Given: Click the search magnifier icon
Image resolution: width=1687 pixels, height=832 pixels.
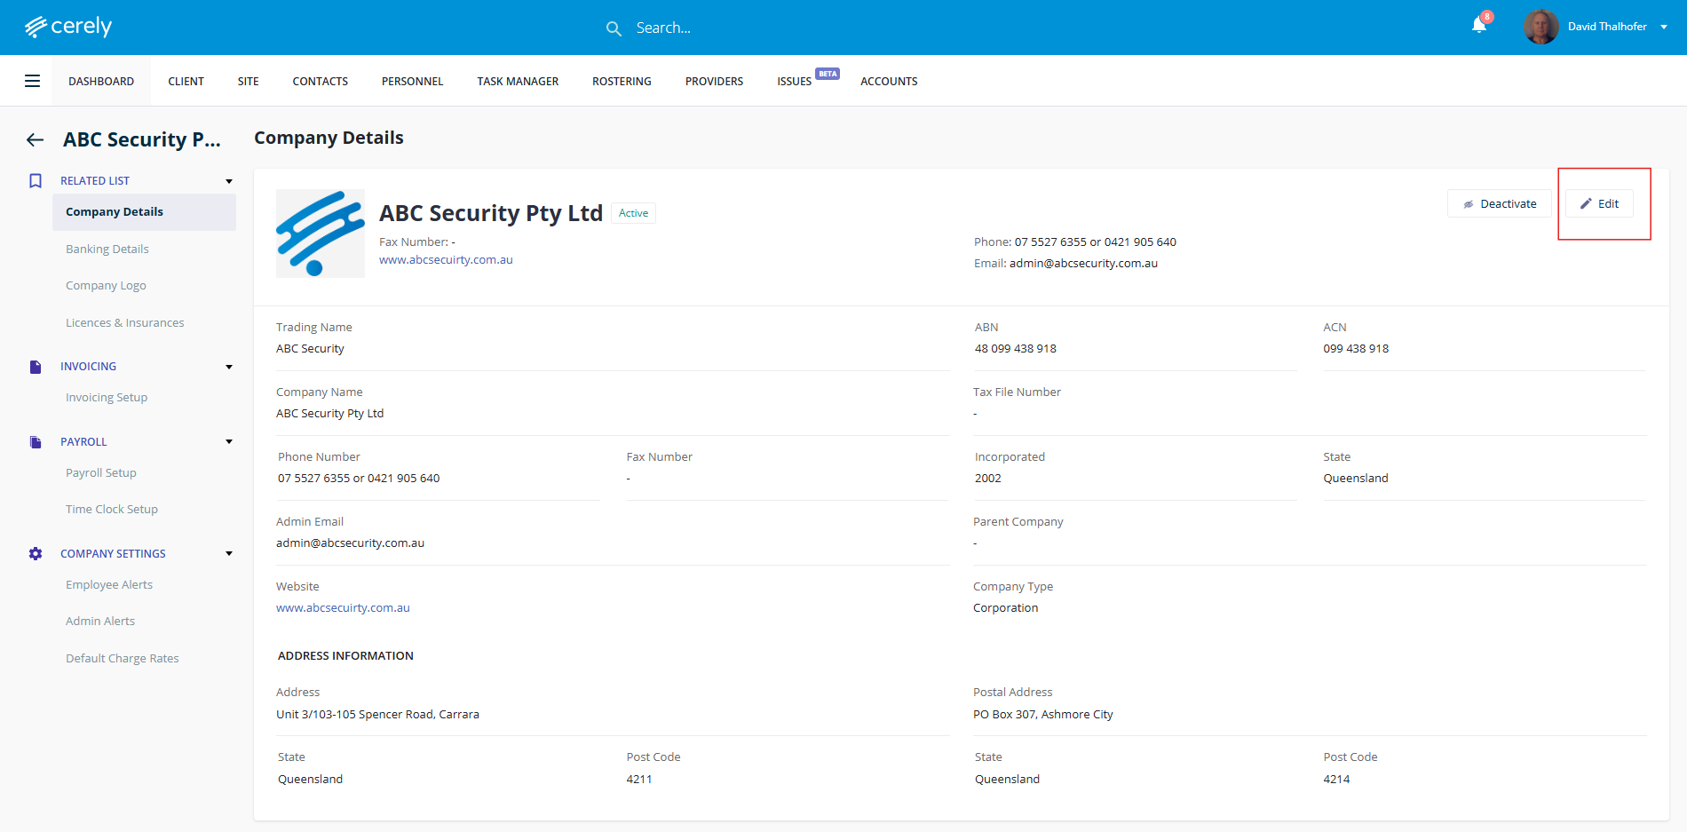Looking at the screenshot, I should [x=614, y=28].
